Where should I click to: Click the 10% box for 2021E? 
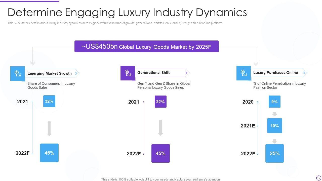click(x=274, y=126)
